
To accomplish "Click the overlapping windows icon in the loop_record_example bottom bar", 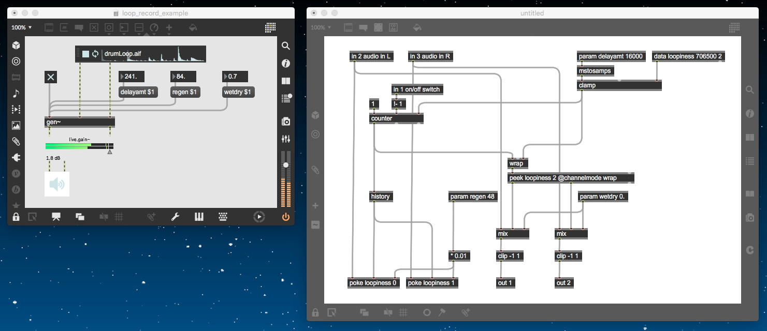I will 80,217.
